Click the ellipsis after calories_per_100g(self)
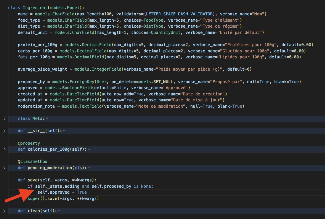This screenshot has width=325, height=219. [x=89, y=149]
